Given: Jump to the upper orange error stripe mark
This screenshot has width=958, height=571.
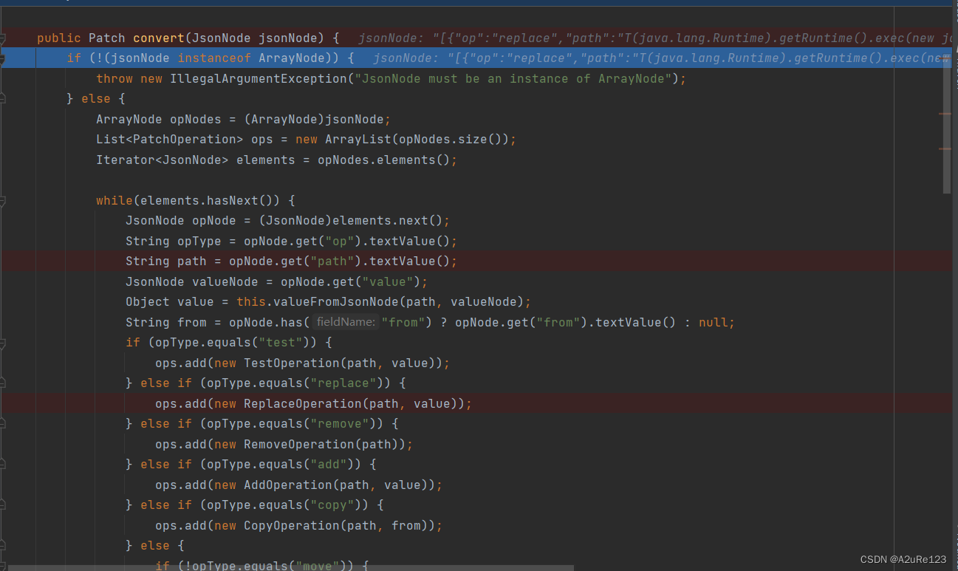Looking at the screenshot, I should 945,114.
